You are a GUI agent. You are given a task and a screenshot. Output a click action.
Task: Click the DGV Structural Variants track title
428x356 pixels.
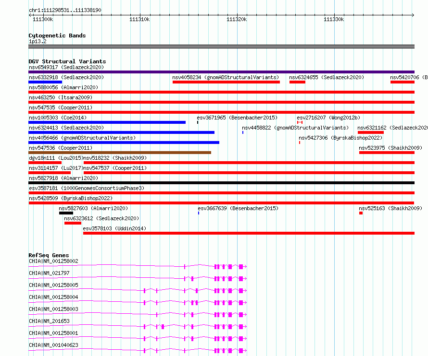tap(67, 61)
